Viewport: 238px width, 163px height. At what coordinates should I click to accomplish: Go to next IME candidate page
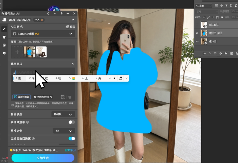pyautogui.click(x=114, y=78)
